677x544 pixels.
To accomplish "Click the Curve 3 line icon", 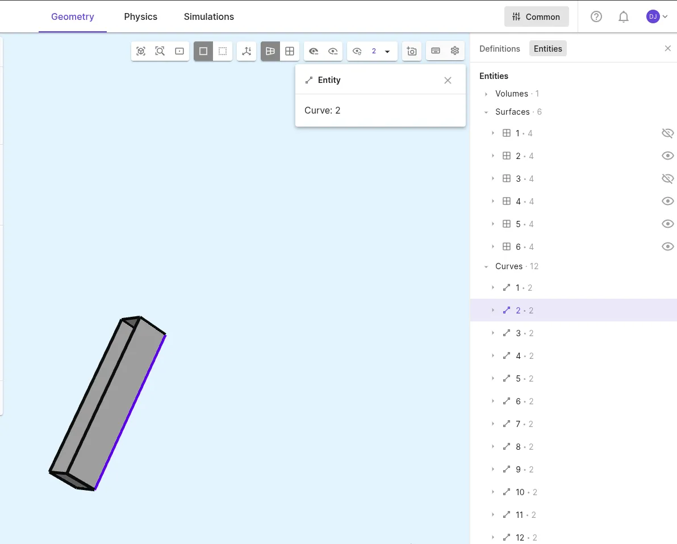I will pos(507,333).
